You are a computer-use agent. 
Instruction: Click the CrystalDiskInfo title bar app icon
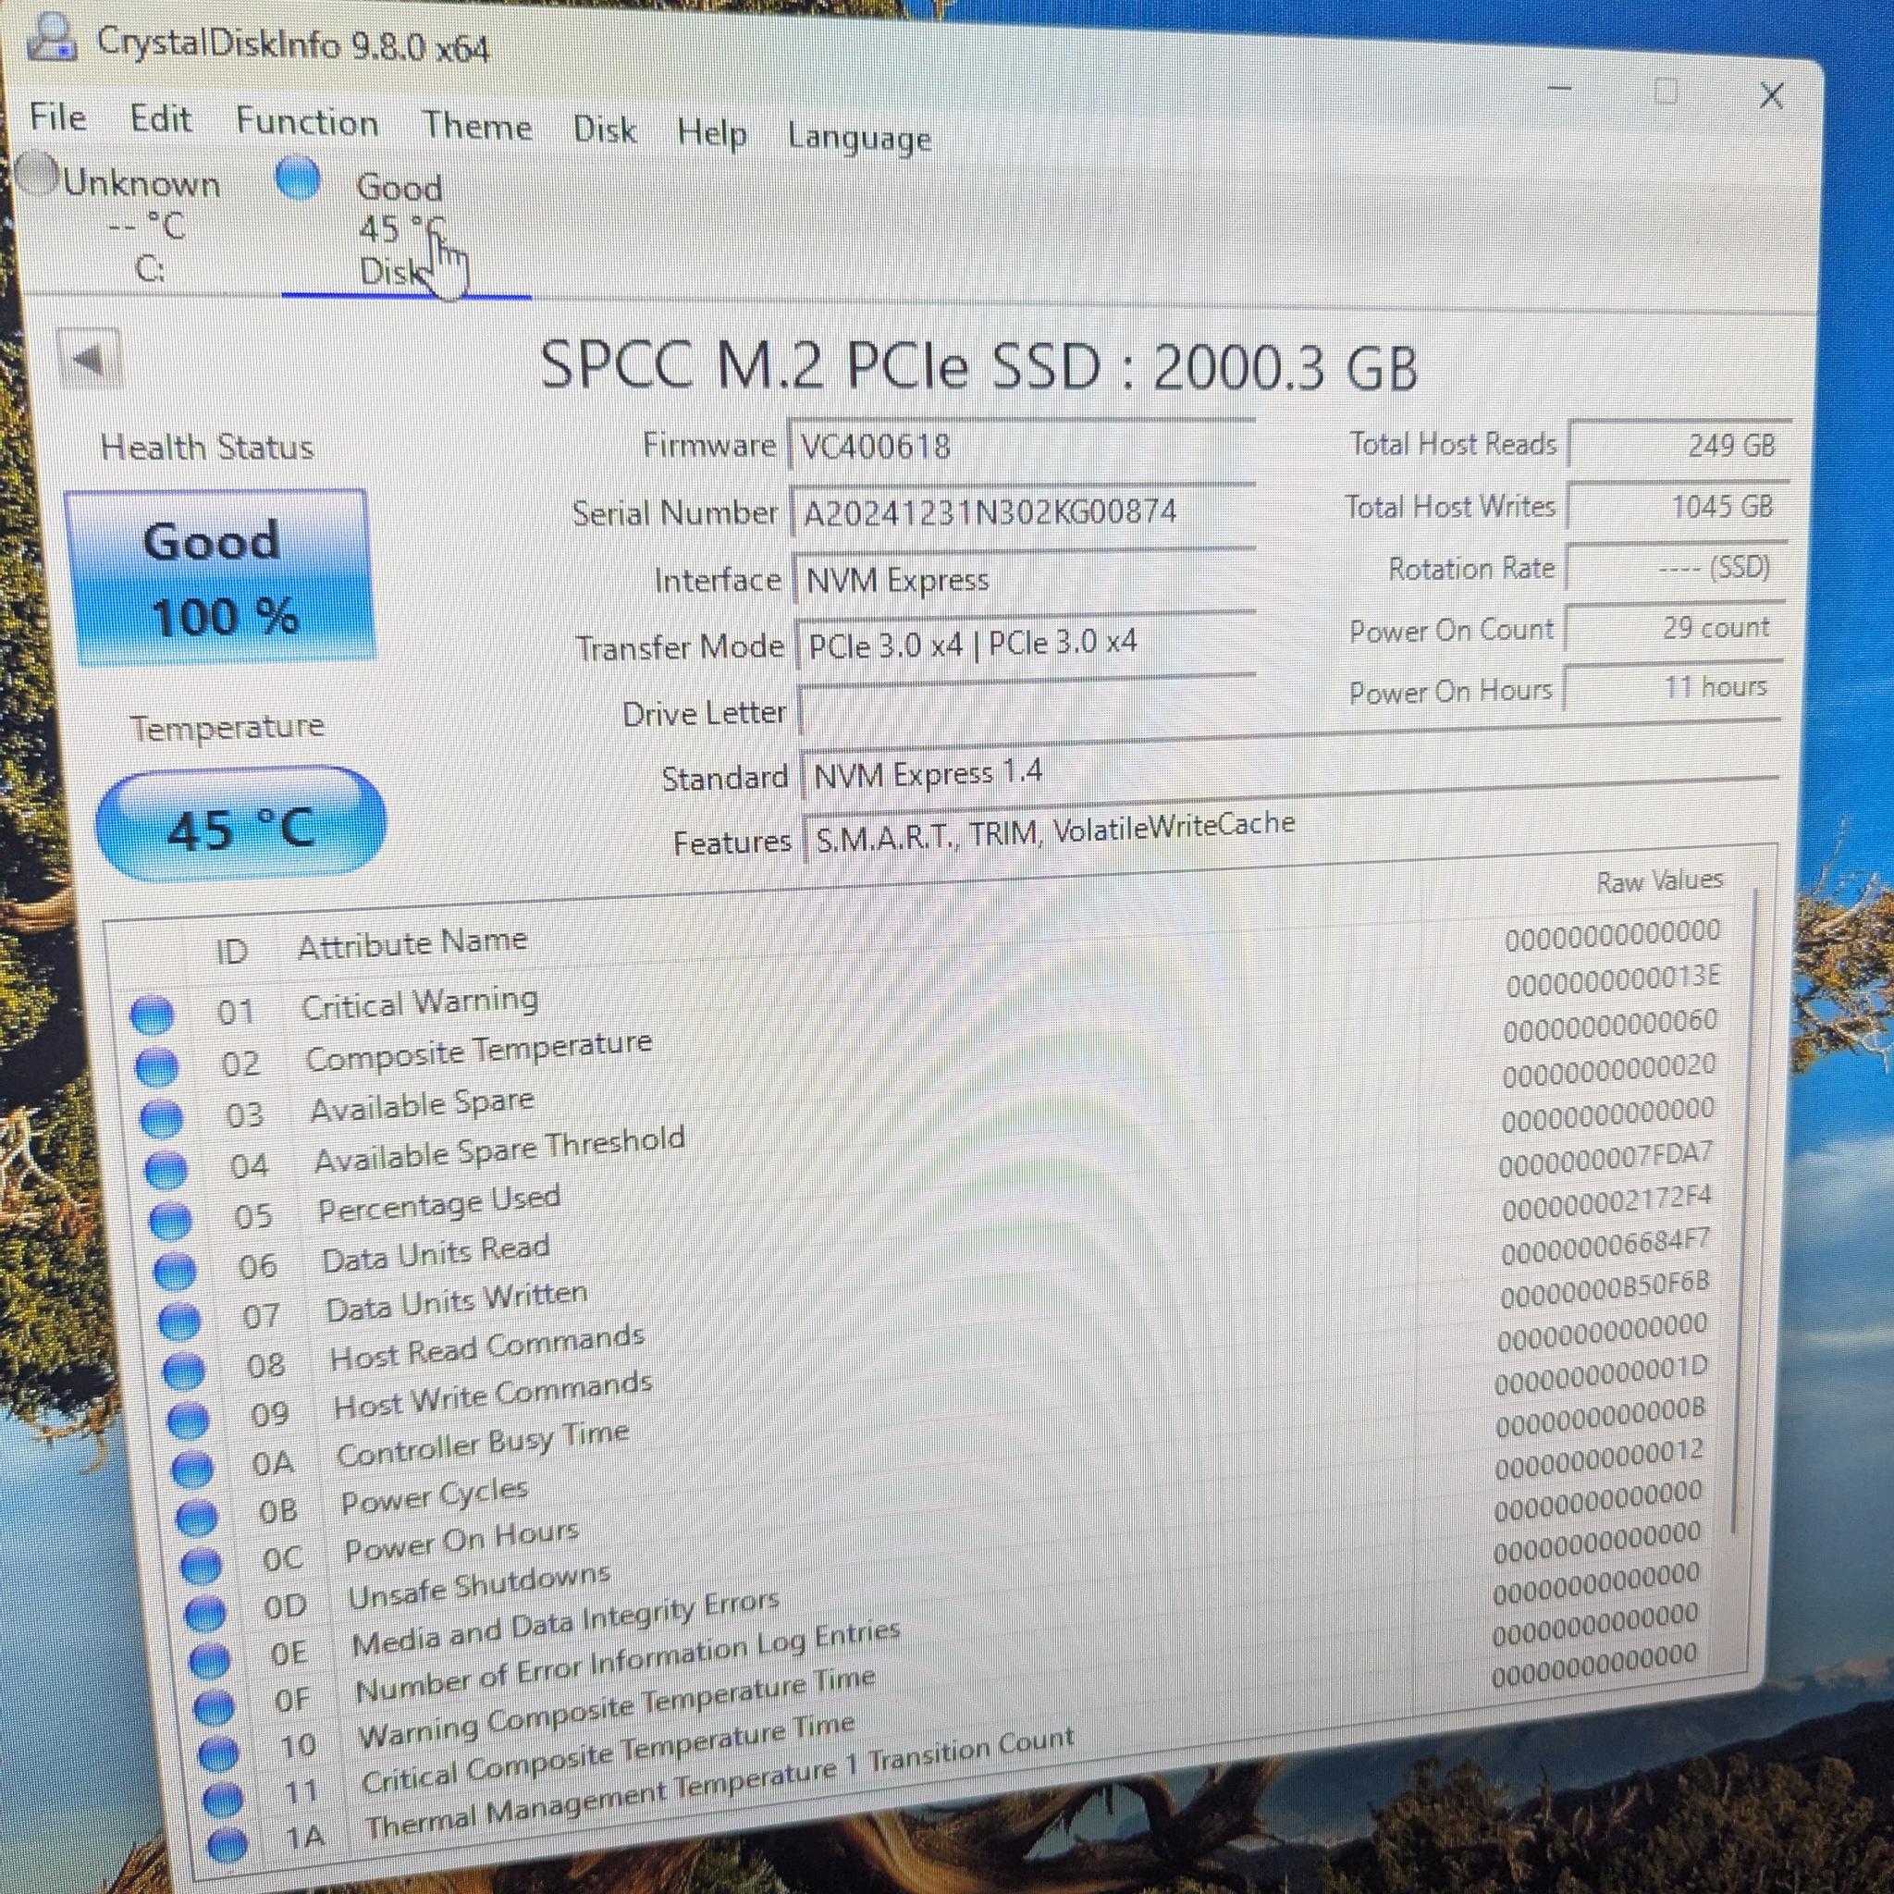coord(51,38)
